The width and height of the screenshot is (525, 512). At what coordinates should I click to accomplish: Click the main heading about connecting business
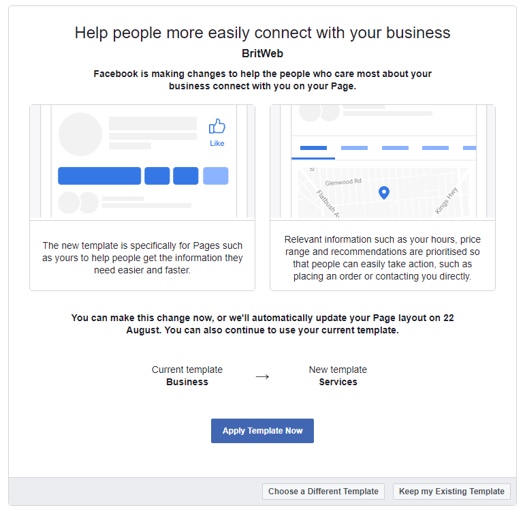point(262,33)
